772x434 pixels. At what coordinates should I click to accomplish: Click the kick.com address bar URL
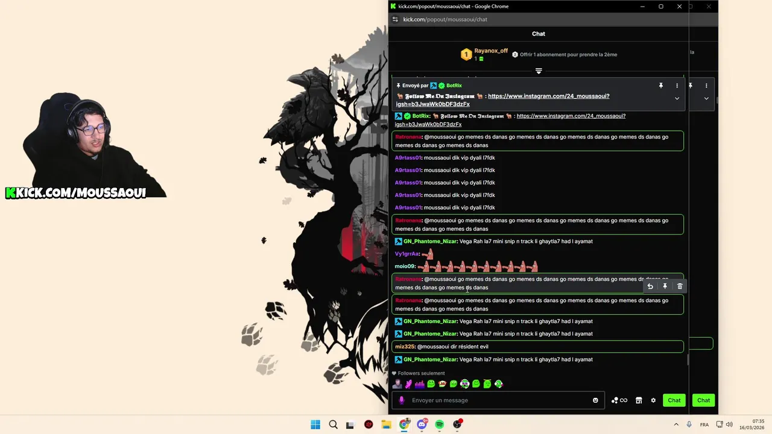click(445, 19)
